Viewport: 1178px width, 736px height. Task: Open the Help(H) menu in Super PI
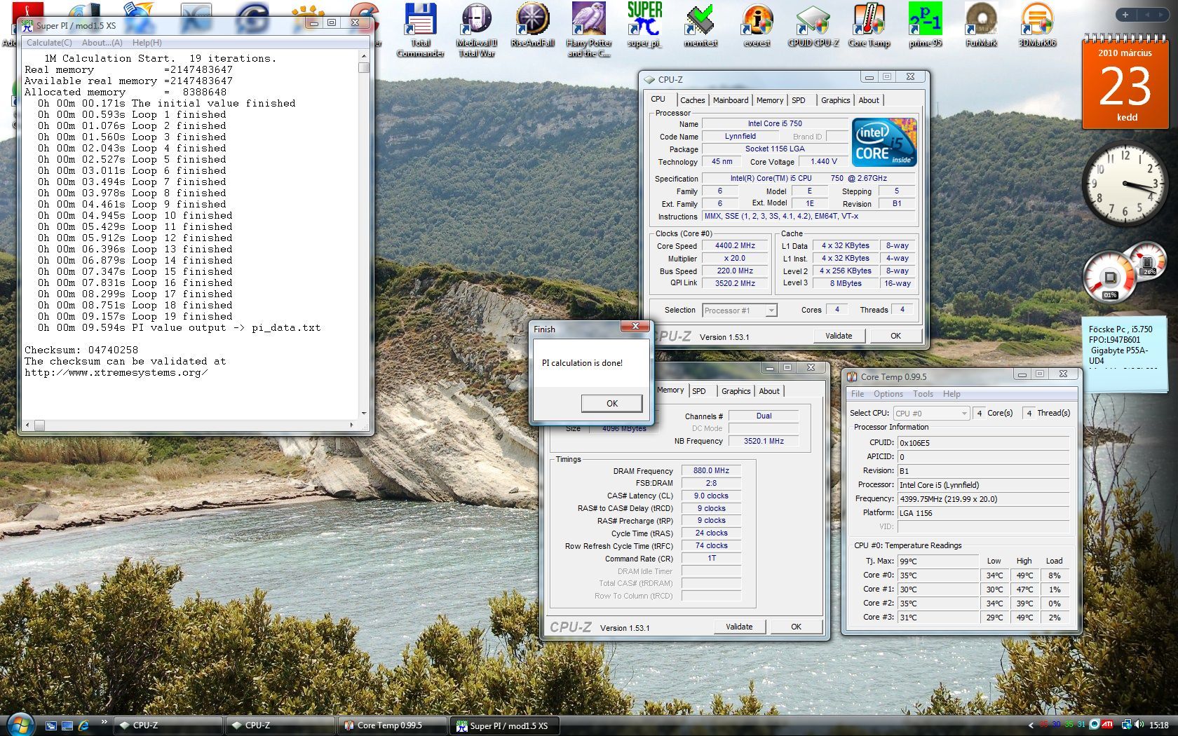click(147, 43)
